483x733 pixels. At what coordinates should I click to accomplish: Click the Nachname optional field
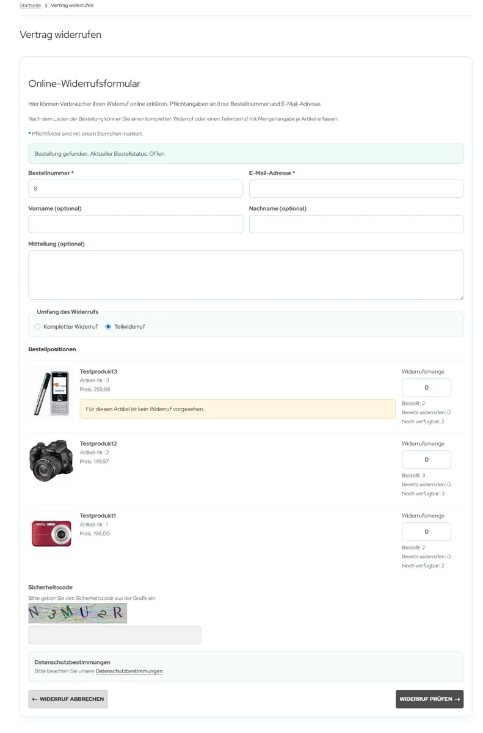(x=356, y=224)
